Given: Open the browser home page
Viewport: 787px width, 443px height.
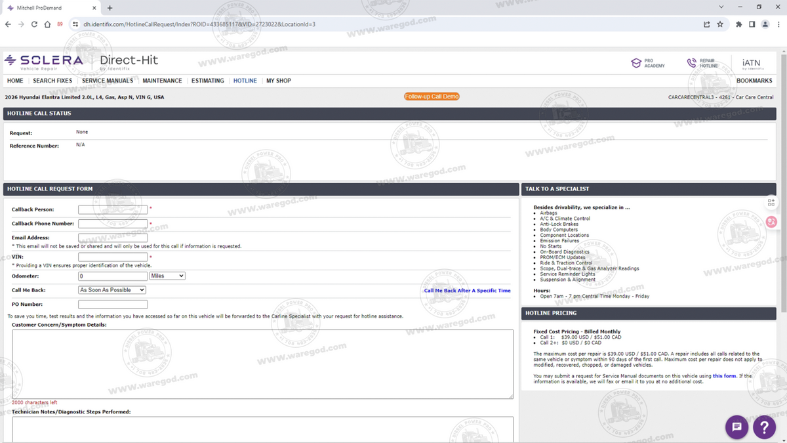Looking at the screenshot, I should click(x=47, y=24).
